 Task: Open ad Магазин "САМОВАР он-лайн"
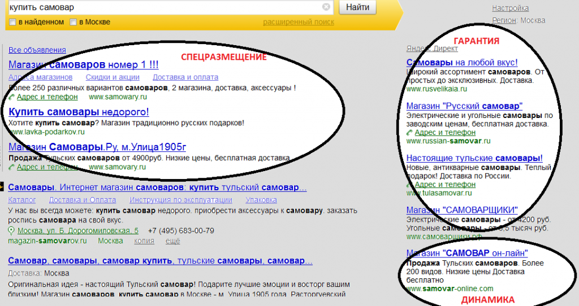467,253
